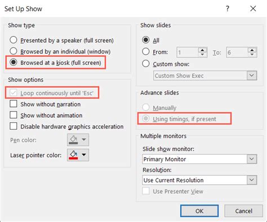Screen dimensions: 267x222
Task: Click the From slide number field
Action: pos(187,52)
